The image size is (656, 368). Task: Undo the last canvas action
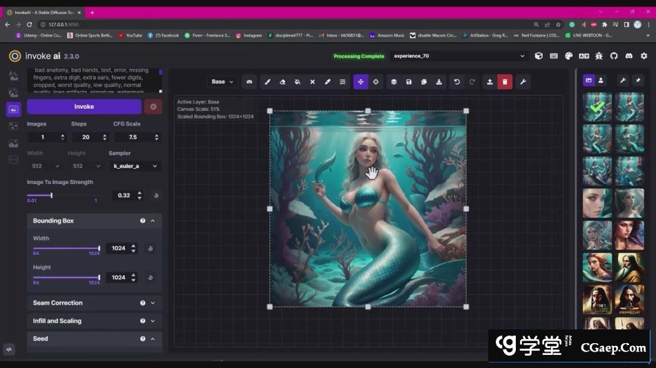(x=456, y=82)
